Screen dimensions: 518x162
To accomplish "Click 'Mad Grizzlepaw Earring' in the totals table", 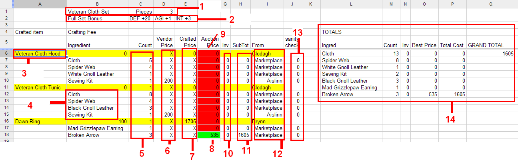I will pyautogui.click(x=351, y=87).
